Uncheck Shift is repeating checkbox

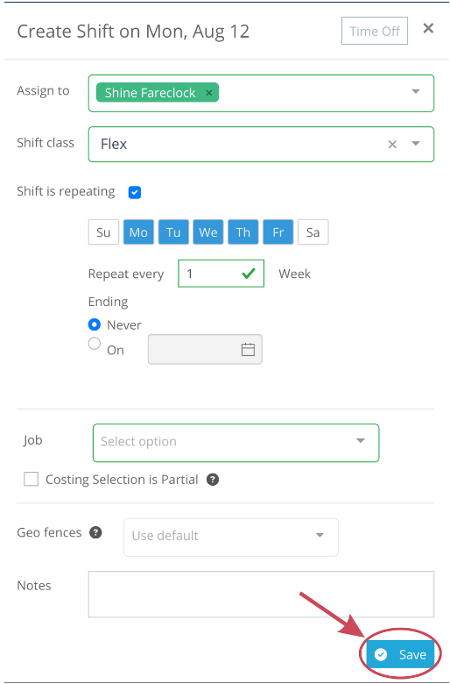[x=135, y=192]
